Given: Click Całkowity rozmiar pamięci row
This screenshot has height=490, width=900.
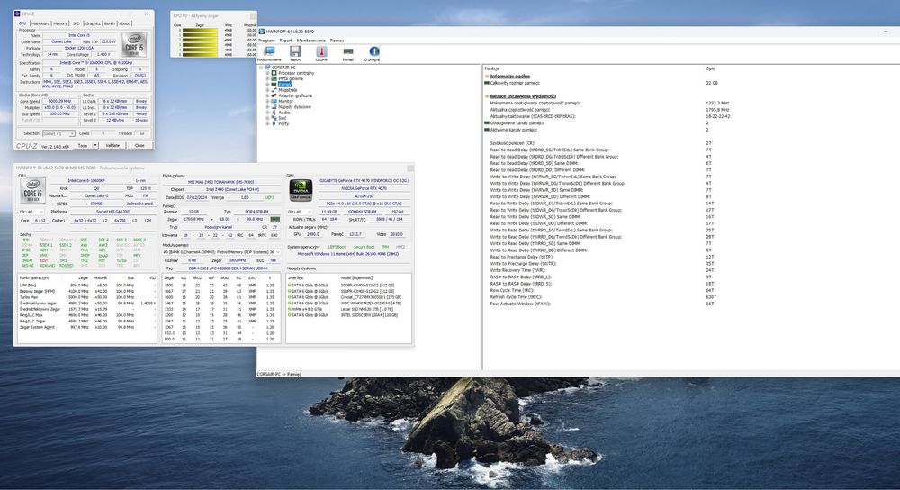Looking at the screenshot, I should point(603,83).
